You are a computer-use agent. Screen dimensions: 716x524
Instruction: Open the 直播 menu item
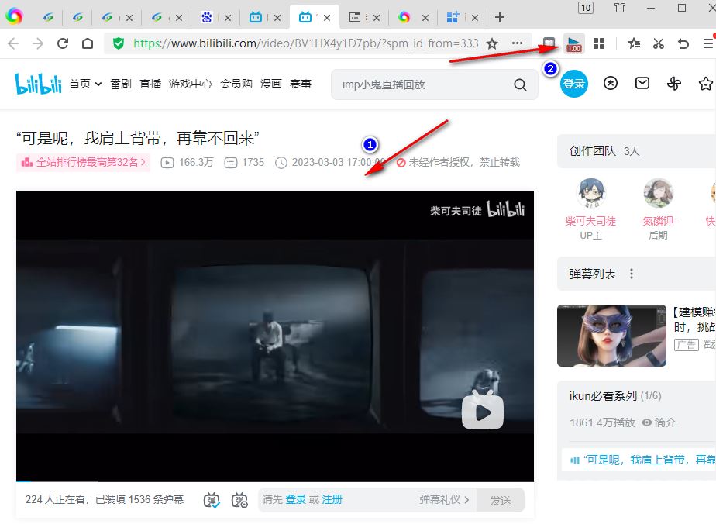click(150, 84)
